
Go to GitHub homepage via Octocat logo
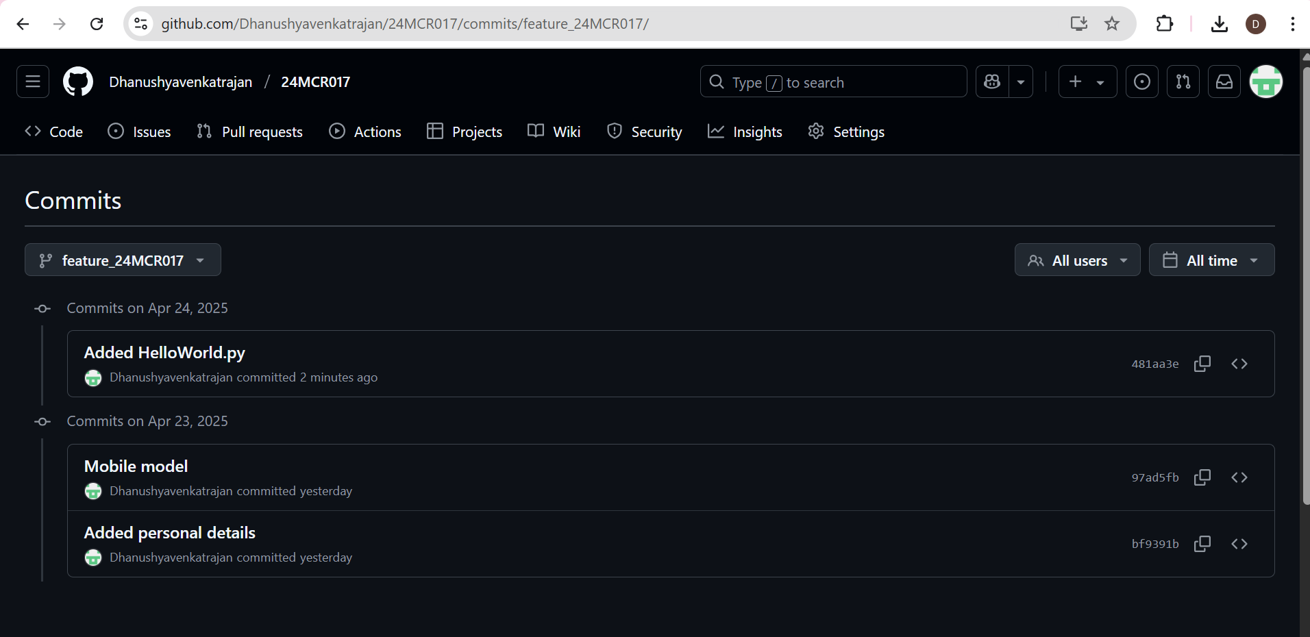78,82
